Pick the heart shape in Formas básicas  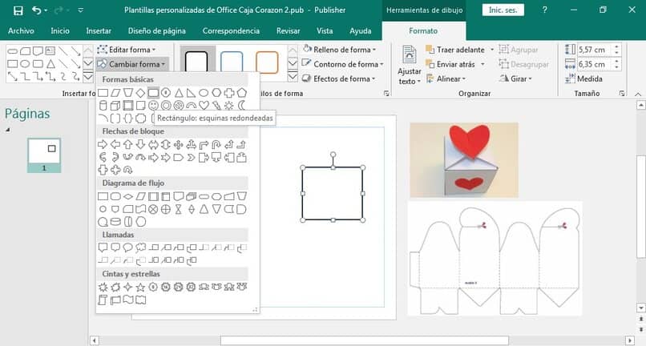coord(204,106)
